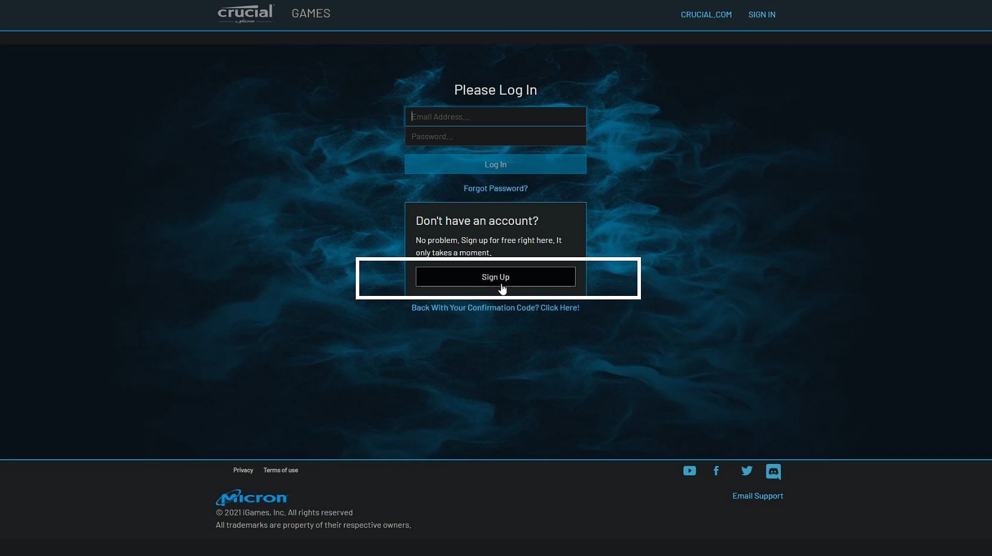Viewport: 992px width, 556px height.
Task: Click the '© 2021 iGames, Inc.' copyright text
Action: [284, 513]
